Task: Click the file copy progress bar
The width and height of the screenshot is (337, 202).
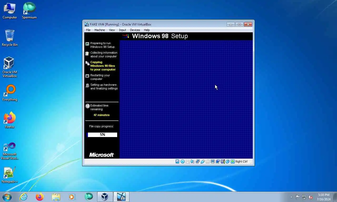Action: coord(102,135)
